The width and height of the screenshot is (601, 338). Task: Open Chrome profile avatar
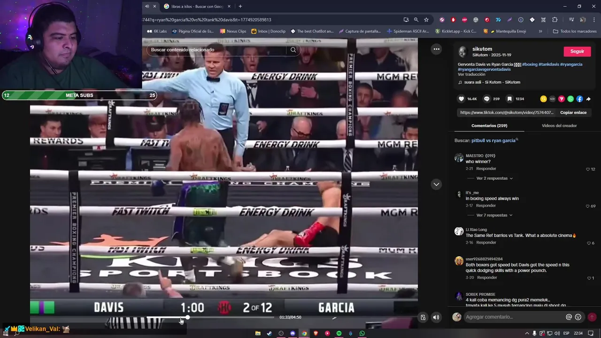pos(583,20)
